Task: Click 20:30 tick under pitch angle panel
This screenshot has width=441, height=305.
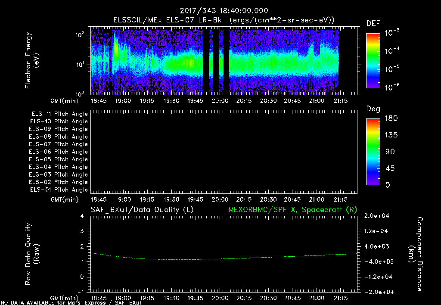Action: pos(268,199)
